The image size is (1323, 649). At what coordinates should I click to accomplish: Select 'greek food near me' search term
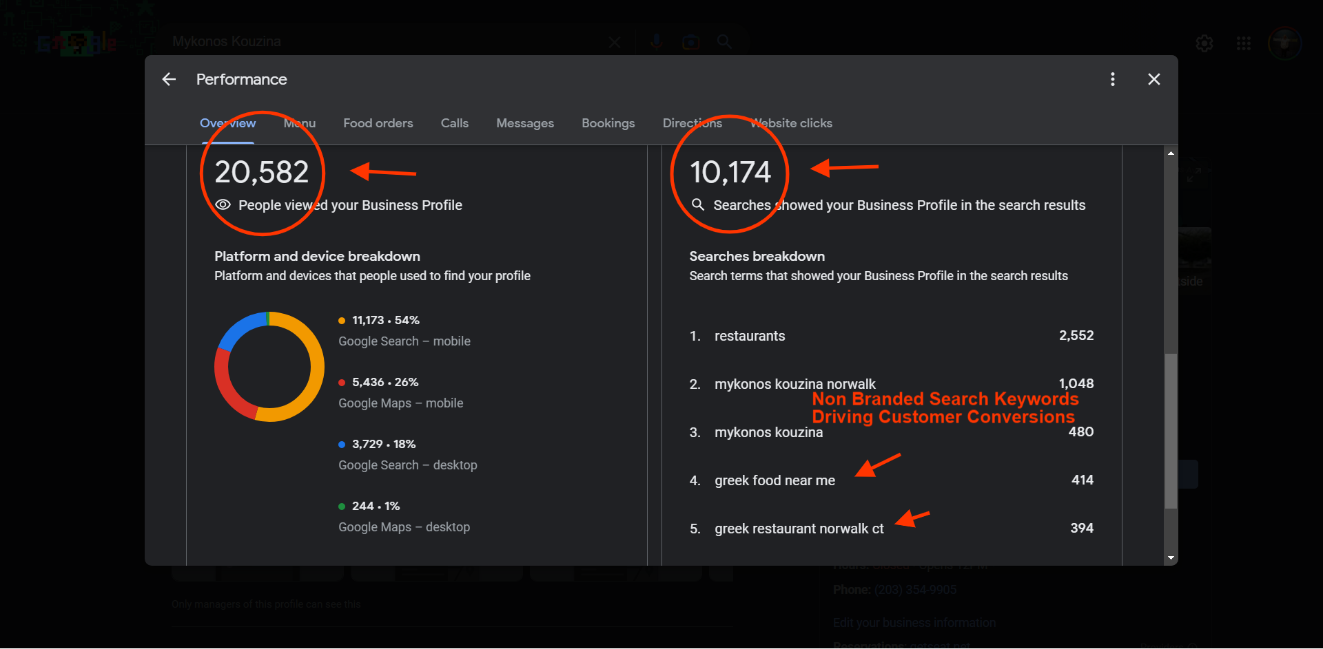click(x=775, y=480)
